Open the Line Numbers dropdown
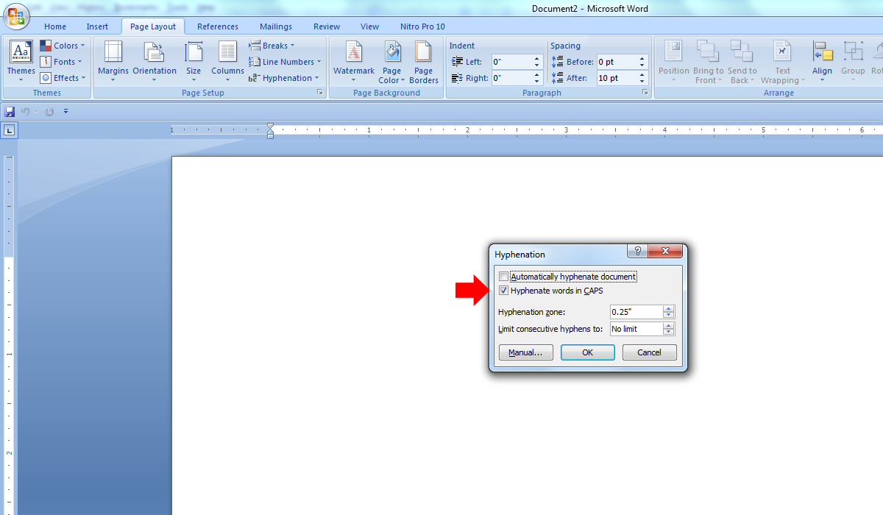 tap(285, 62)
